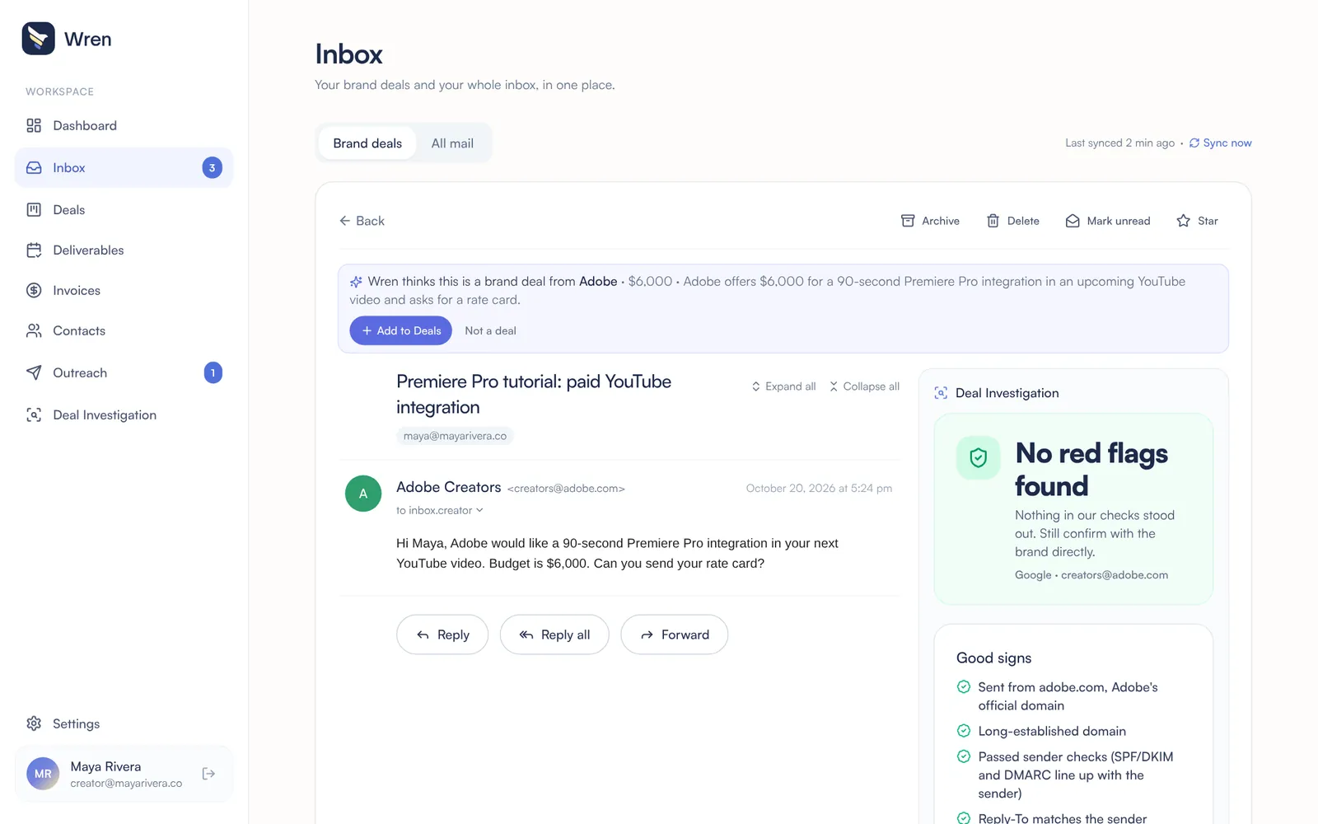Select Inbox in the sidebar

coord(124,167)
